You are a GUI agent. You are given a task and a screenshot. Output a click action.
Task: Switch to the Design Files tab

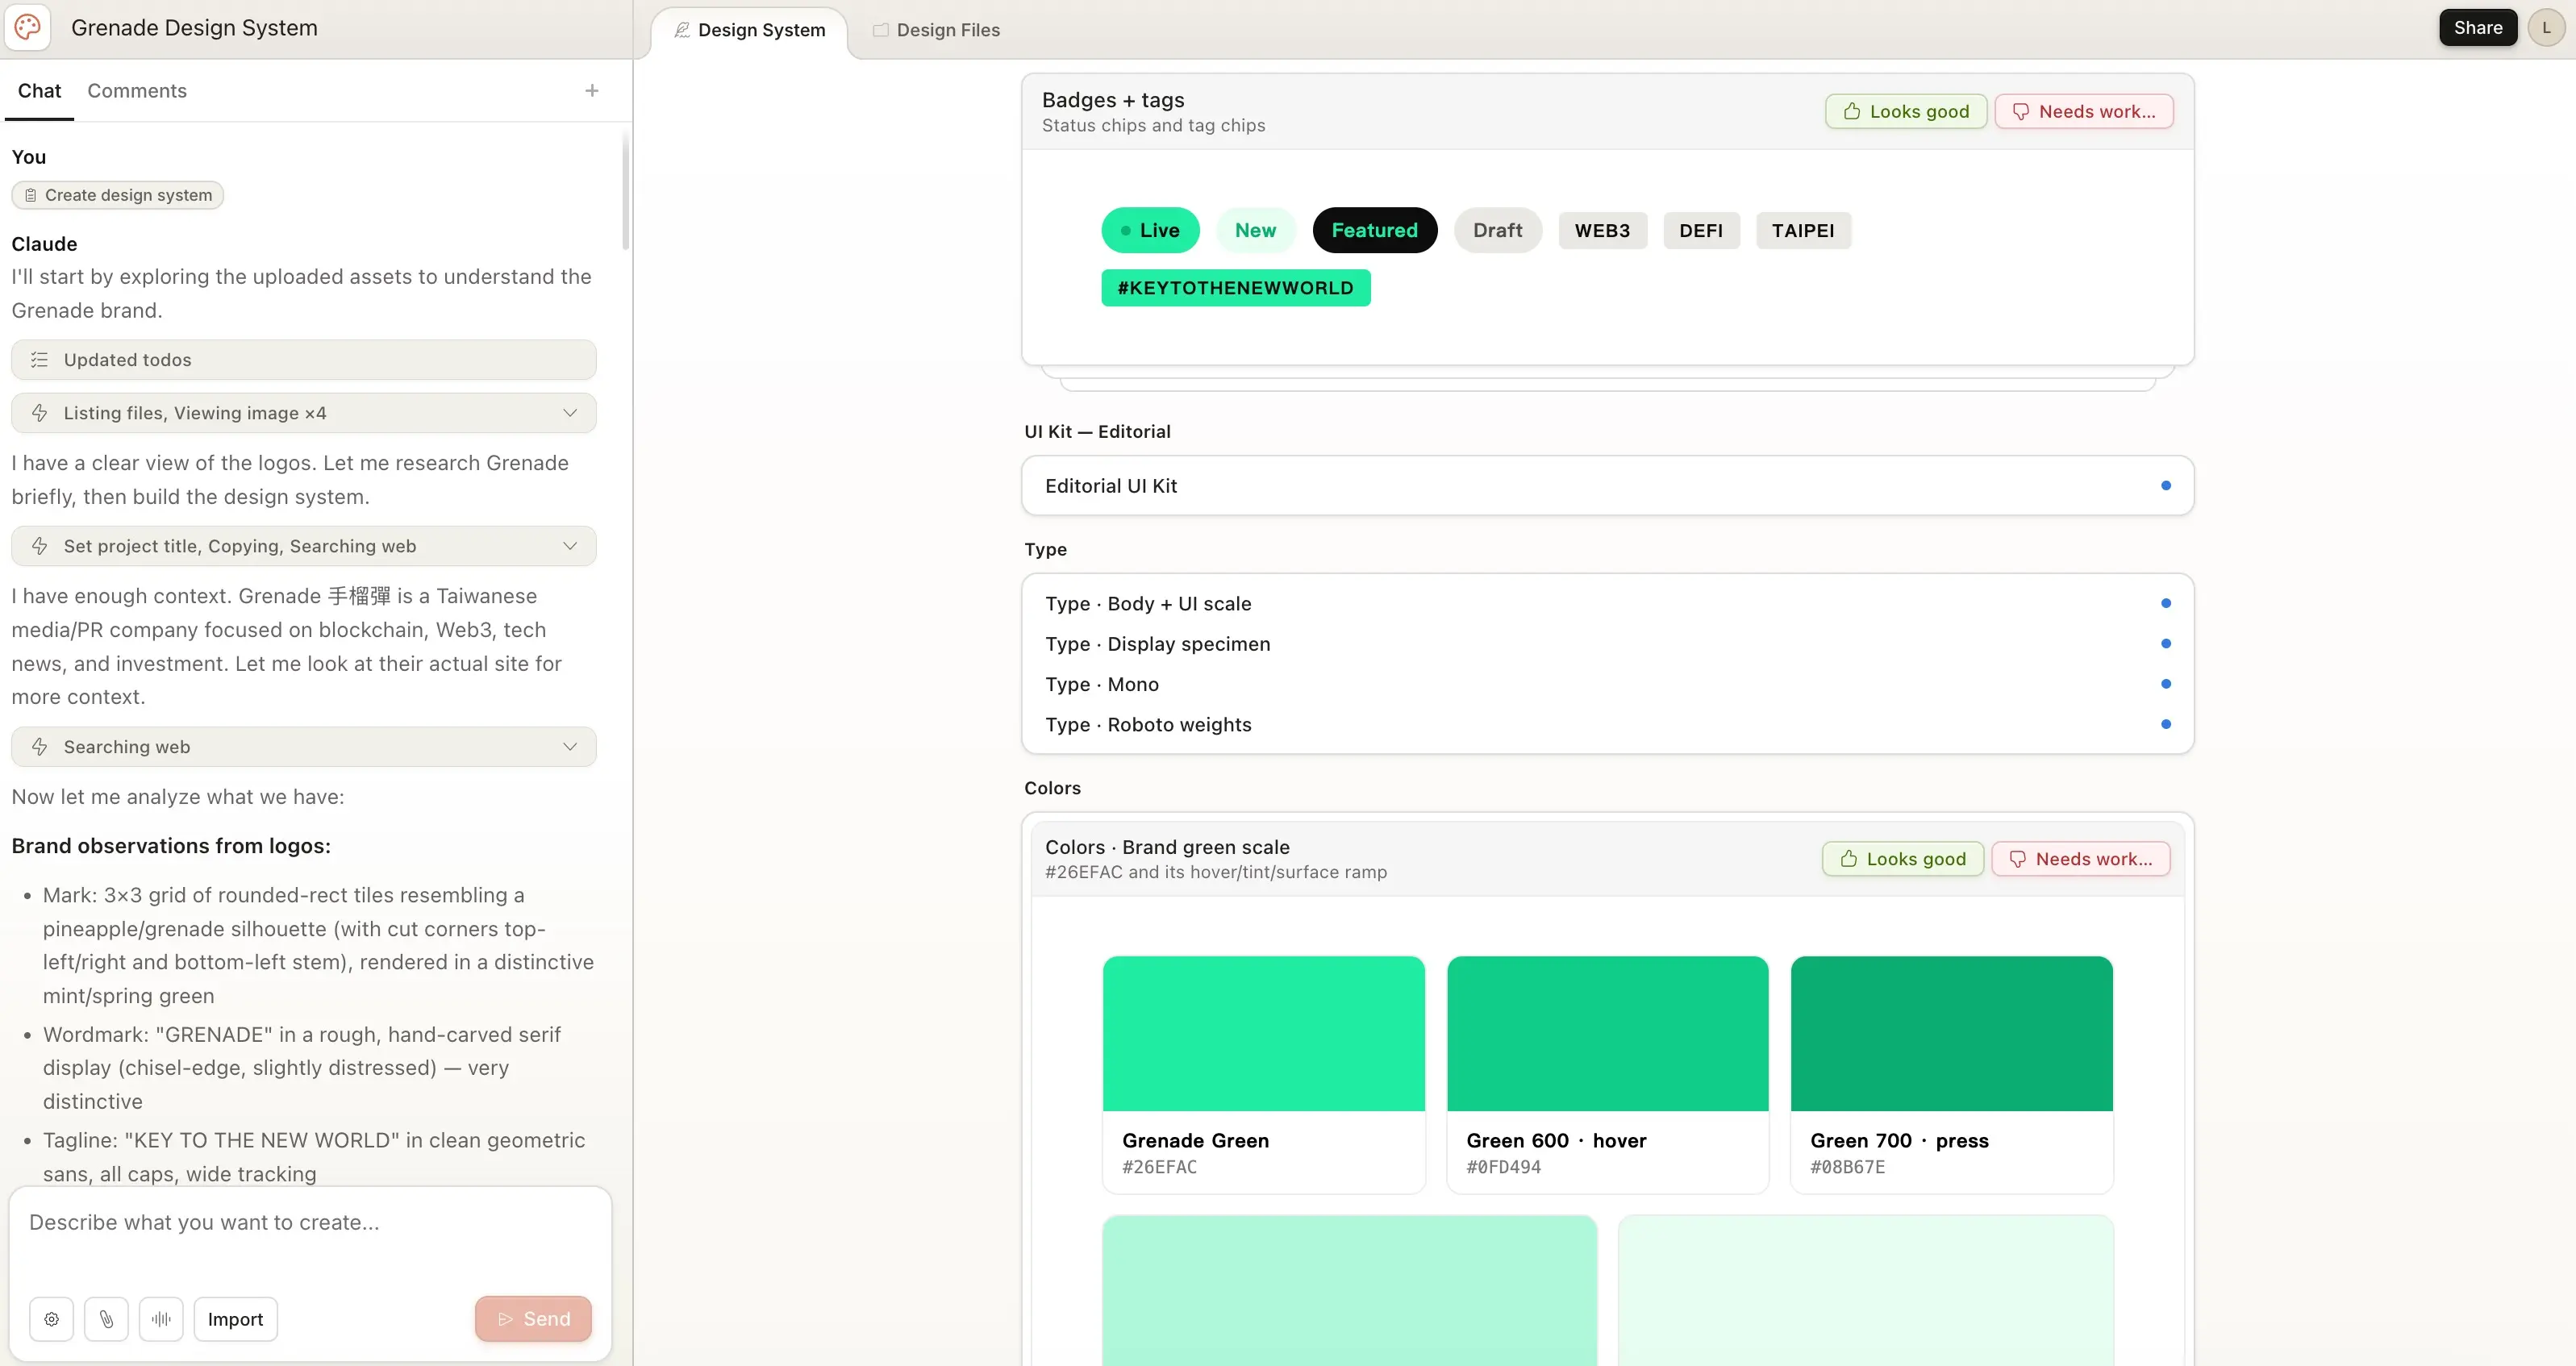pyautogui.click(x=936, y=30)
